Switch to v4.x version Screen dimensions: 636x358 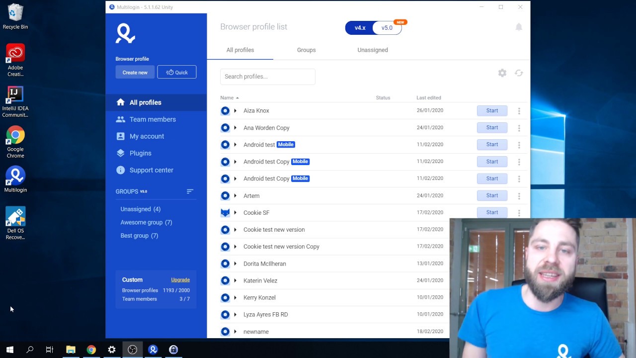click(x=360, y=28)
